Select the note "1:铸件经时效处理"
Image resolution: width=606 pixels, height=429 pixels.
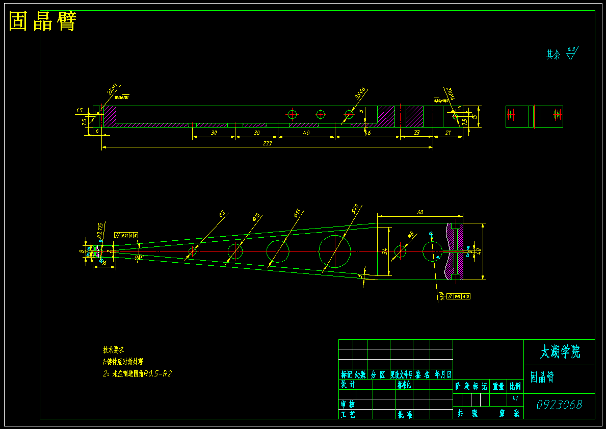123,362
